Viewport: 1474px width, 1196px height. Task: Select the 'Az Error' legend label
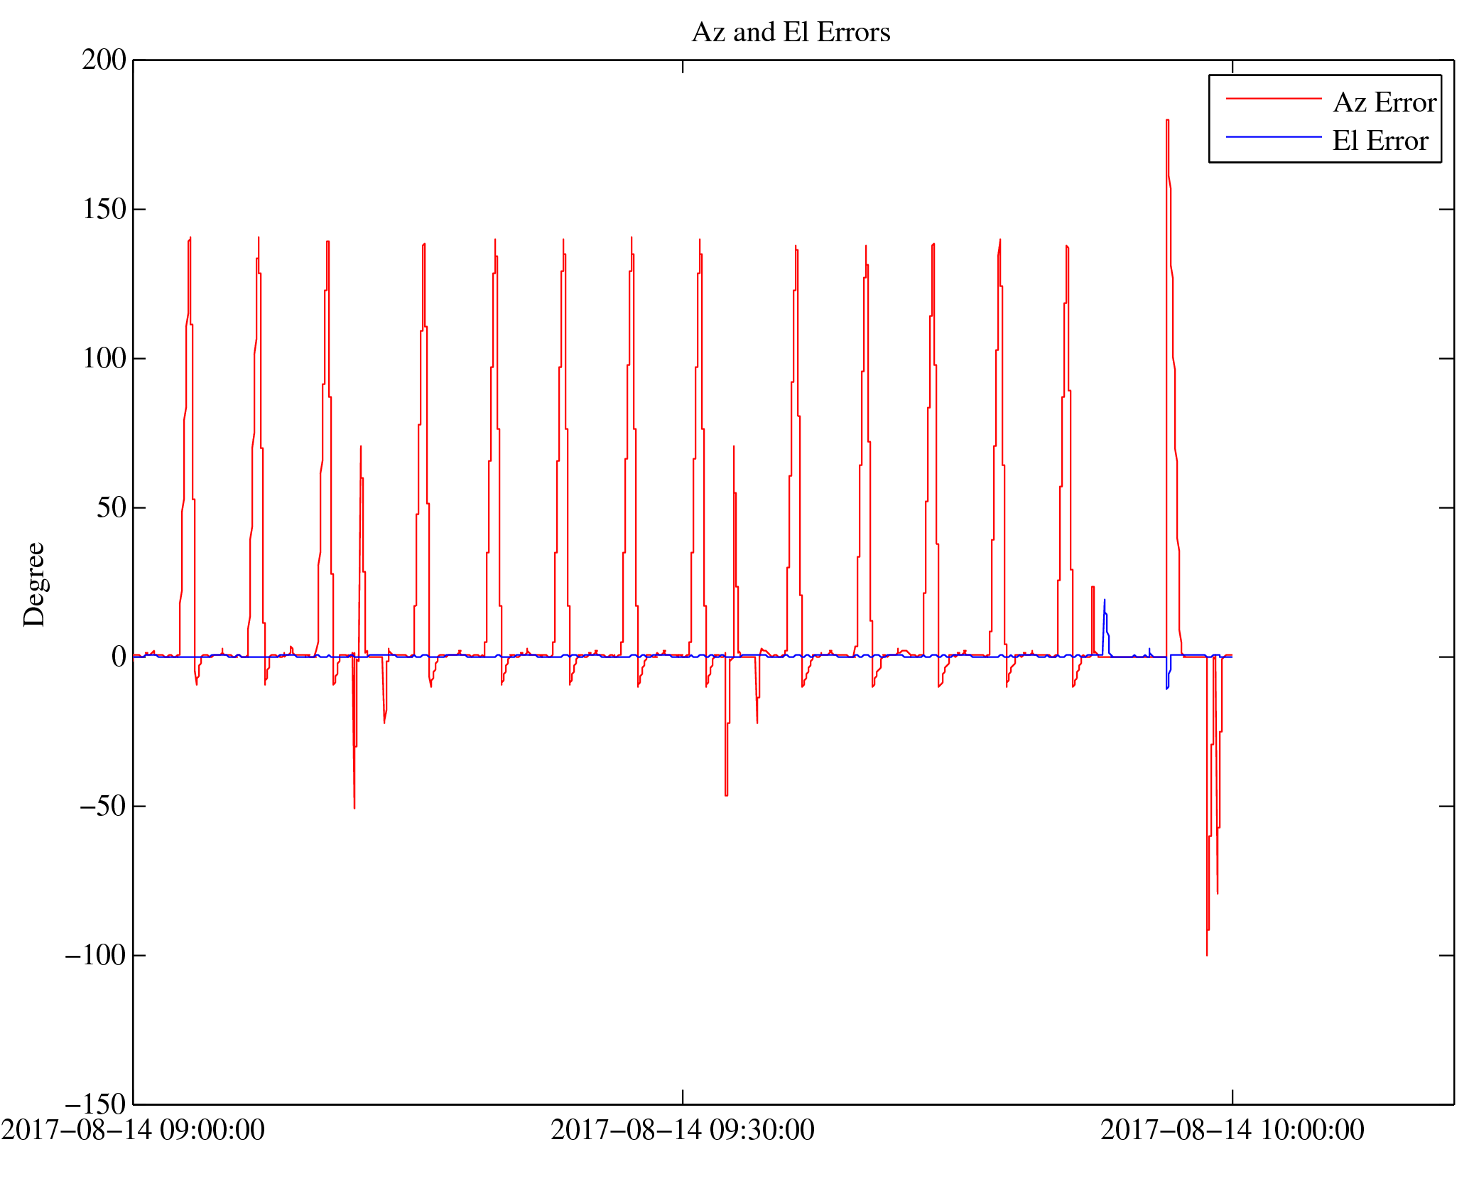tap(1384, 102)
